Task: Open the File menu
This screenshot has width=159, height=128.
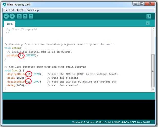Action: click(x=5, y=10)
